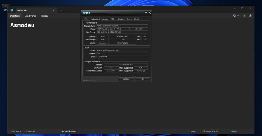Expand the chevron beside the Copilot icon
Image resolution: width=262 pixels, height=136 pixels.
(x=238, y=16)
